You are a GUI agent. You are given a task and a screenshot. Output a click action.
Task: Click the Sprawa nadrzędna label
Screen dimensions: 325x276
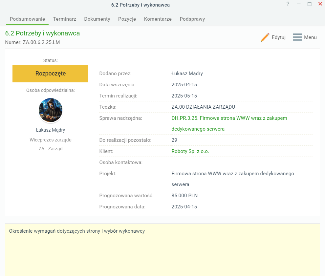tap(120, 118)
